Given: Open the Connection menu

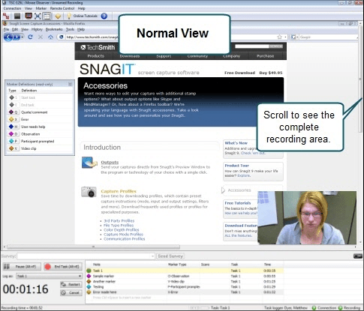Looking at the screenshot, I should pyautogui.click(x=12, y=8).
